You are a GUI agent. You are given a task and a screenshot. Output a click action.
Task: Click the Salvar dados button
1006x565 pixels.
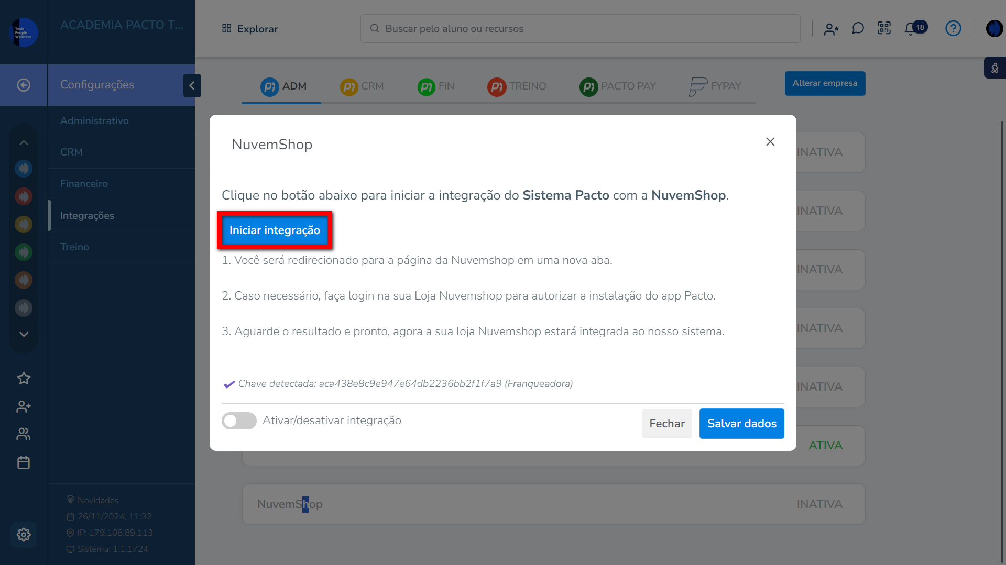(741, 424)
